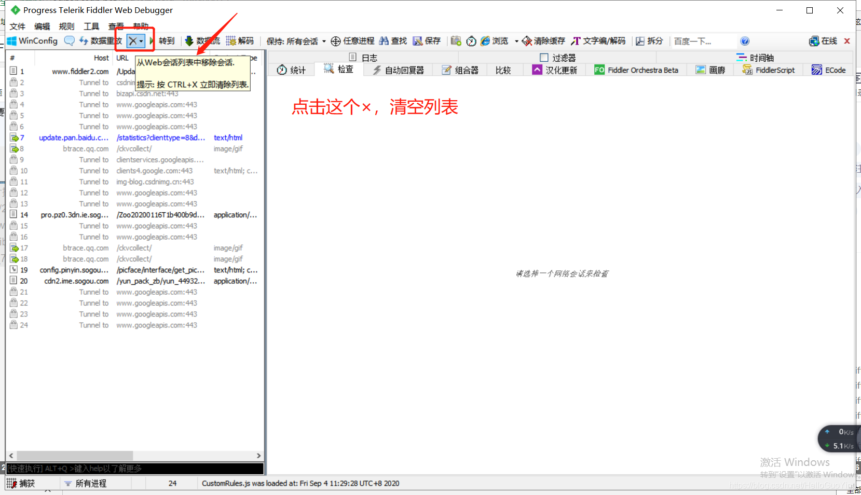Click the 数据流 stream button
Screen dimensions: 861x495
(203, 41)
